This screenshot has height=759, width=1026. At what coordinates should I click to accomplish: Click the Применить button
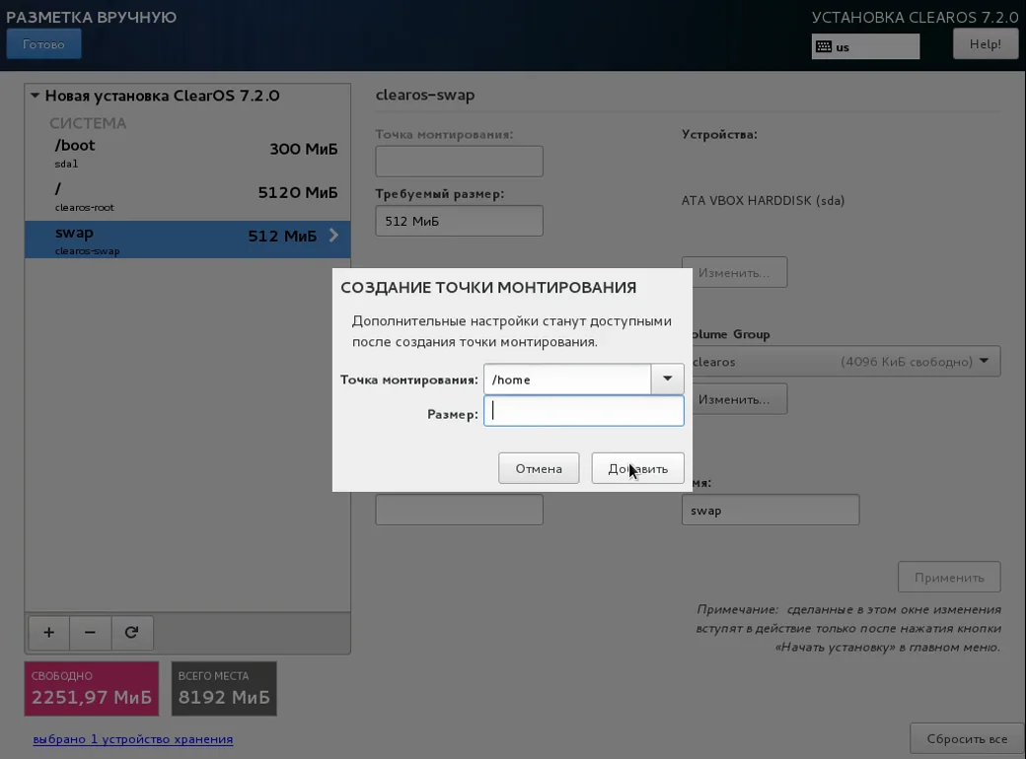click(949, 578)
